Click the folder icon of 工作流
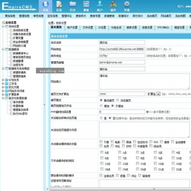 coord(7,84)
